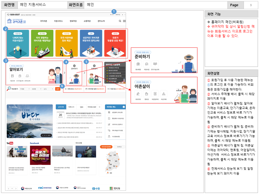Open the hamburger menu icon beside search
This screenshot has width=259, height=194.
click(124, 21)
